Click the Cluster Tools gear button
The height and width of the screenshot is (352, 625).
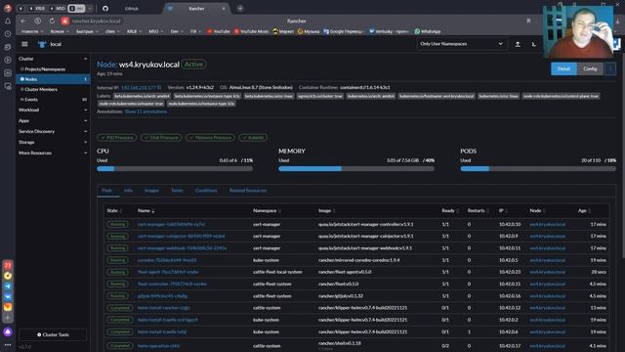[x=53, y=334]
